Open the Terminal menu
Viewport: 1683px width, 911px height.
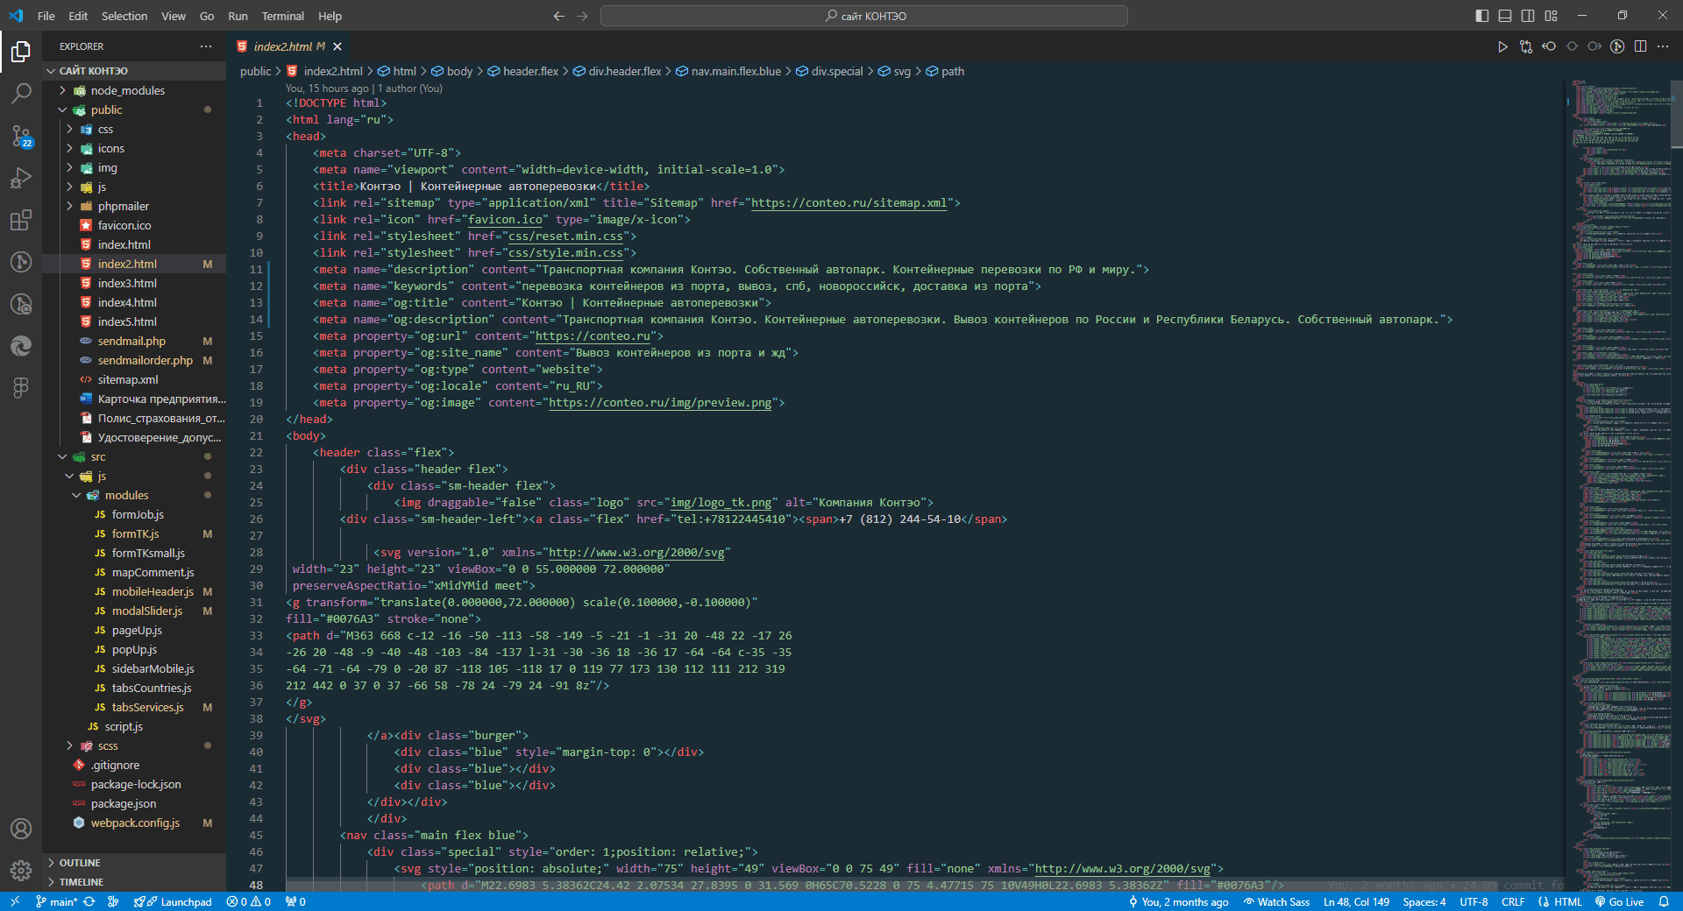[282, 16]
